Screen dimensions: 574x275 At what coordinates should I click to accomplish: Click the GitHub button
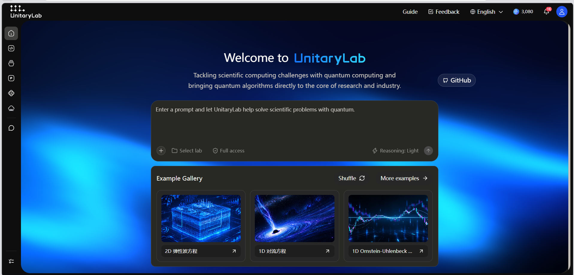(457, 80)
